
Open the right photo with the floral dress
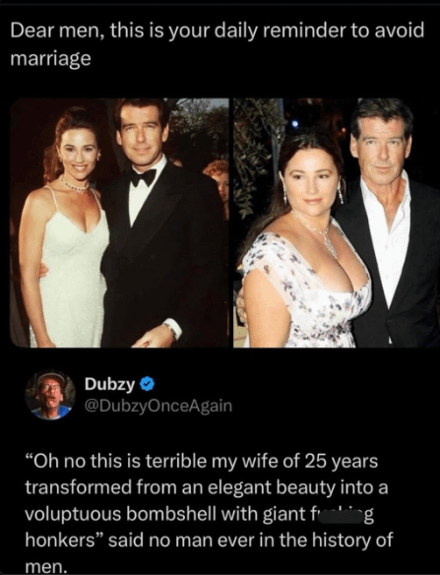click(337, 223)
